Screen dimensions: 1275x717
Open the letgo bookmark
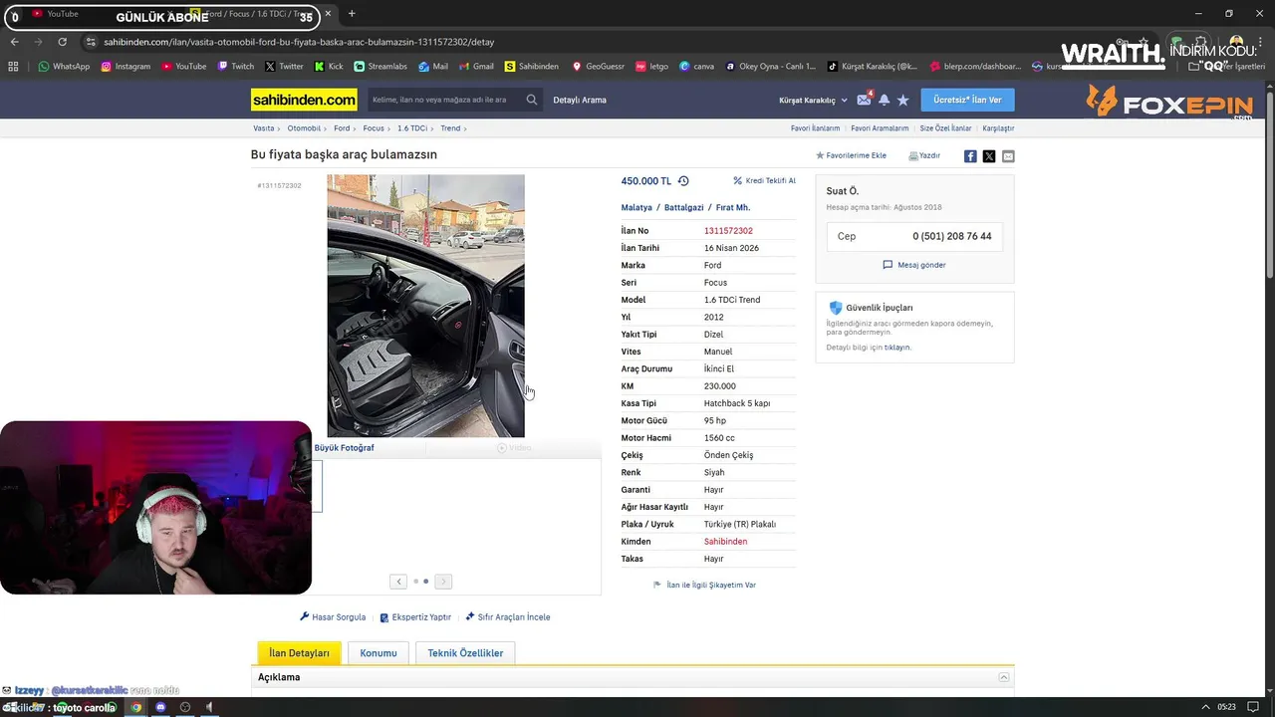tap(651, 67)
